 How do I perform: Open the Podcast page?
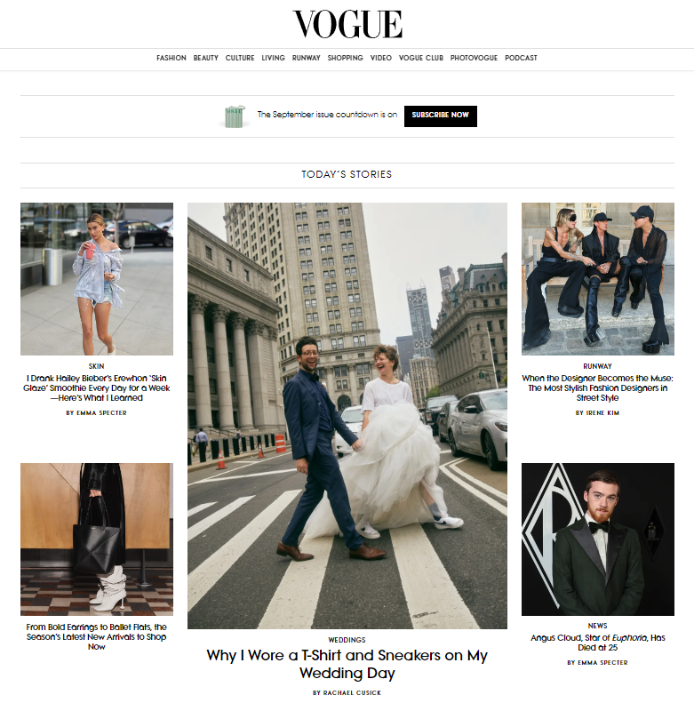[521, 58]
